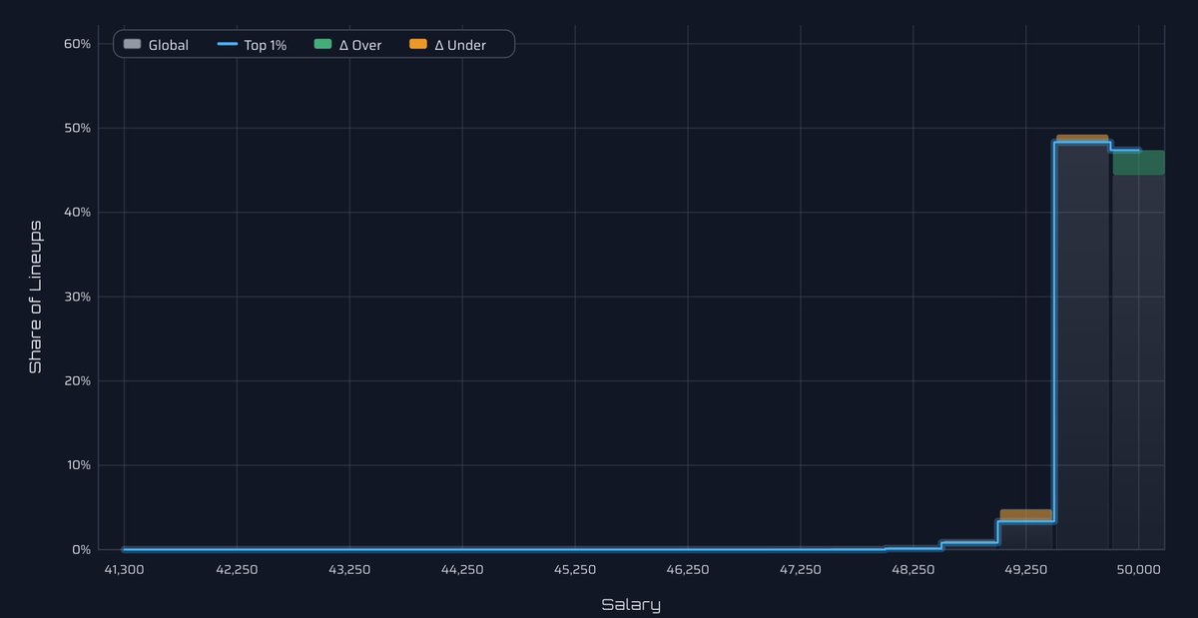This screenshot has height=618, width=1198.
Task: Click the Salary axis title
Action: pos(630,604)
